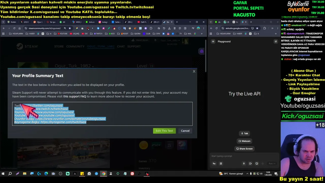Click camera icon in AI Studio prompt bar
The image size is (325, 183).
pyautogui.click(x=250, y=163)
